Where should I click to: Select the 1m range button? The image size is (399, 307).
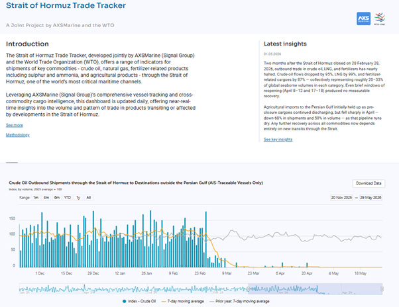point(36,198)
